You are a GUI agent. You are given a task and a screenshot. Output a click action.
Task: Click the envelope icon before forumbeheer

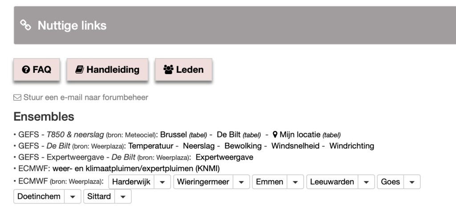pyautogui.click(x=17, y=98)
